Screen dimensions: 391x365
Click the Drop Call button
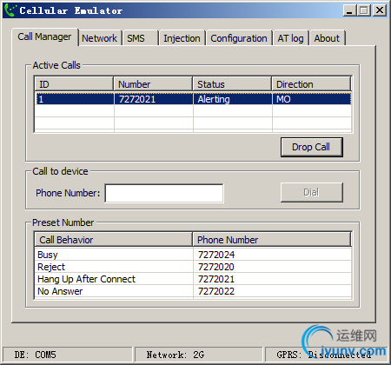[312, 147]
